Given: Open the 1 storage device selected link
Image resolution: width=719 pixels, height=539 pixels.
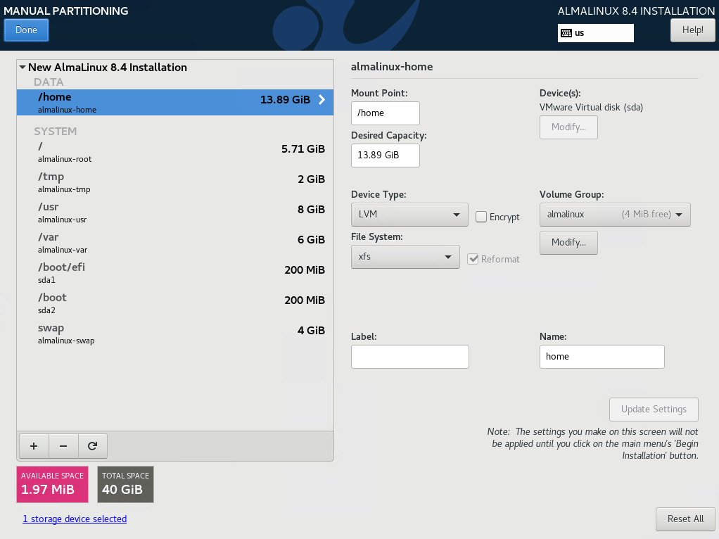Looking at the screenshot, I should [75, 519].
